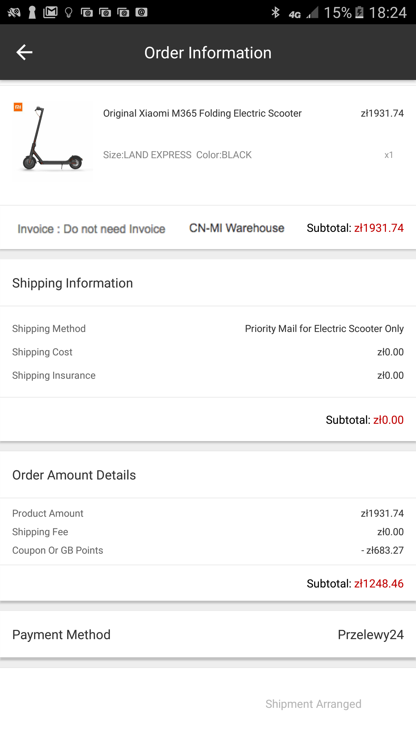Image resolution: width=416 pixels, height=739 pixels.
Task: Tap the Shipping Information section header
Action: (x=73, y=283)
